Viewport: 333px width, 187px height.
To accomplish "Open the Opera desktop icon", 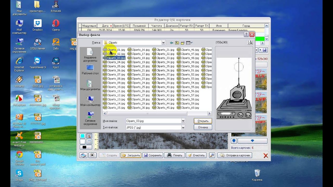I will [x=56, y=25].
